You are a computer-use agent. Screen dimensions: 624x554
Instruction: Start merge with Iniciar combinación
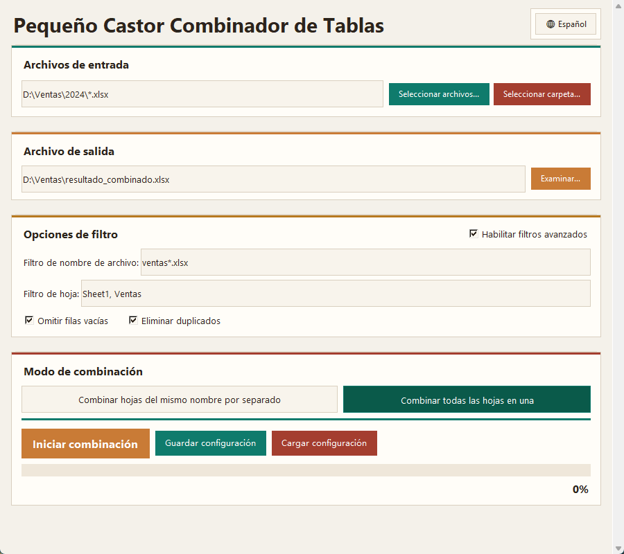pos(85,443)
